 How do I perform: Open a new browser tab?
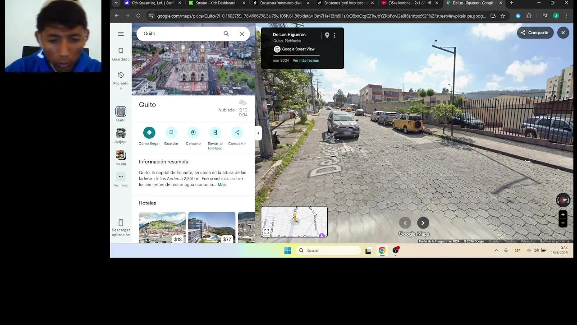point(511,3)
